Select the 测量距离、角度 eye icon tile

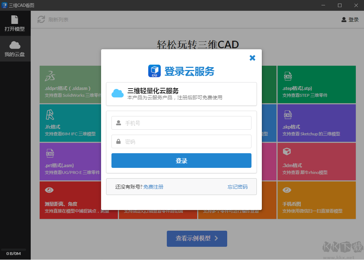(49, 190)
